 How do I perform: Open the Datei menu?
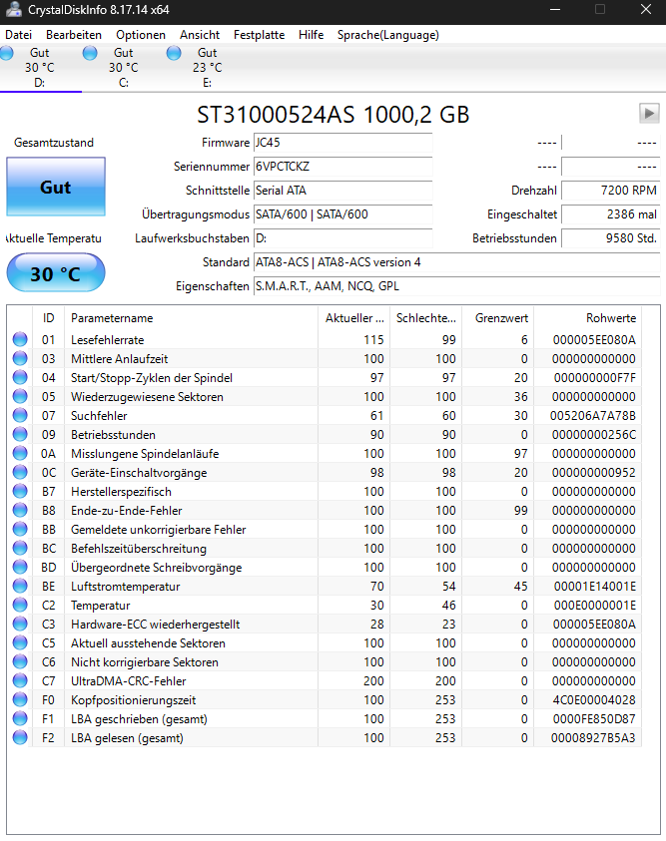[x=18, y=35]
